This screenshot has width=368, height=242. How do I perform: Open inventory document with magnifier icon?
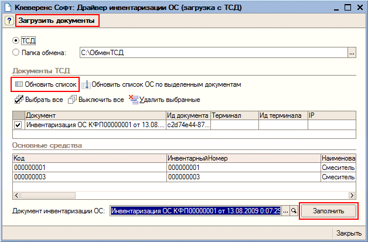click(294, 211)
